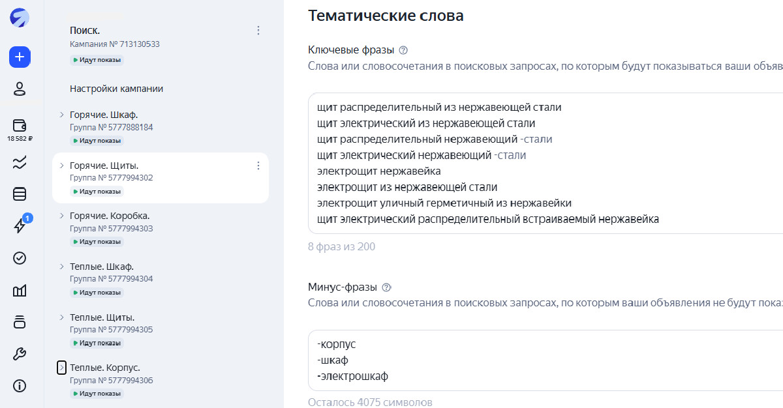Open three-dot menu for Поиск. campaign
This screenshot has height=408, width=783.
point(258,30)
